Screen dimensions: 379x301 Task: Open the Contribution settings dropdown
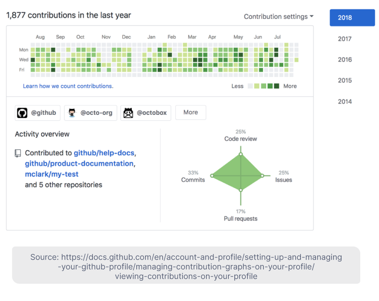click(278, 16)
